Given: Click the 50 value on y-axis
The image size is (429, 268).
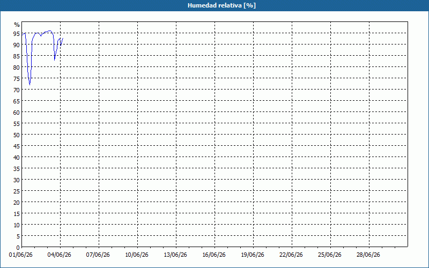Looking at the screenshot, I should [17, 135].
